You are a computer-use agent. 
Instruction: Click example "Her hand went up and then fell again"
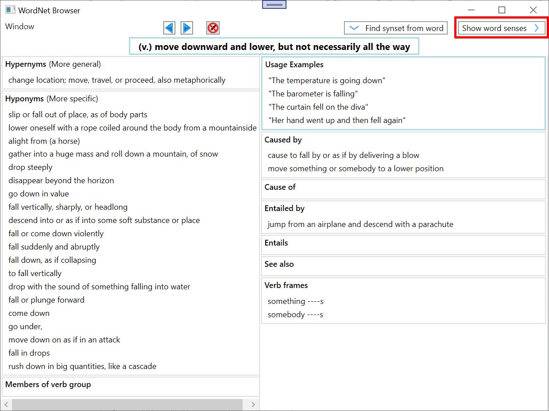pos(337,120)
